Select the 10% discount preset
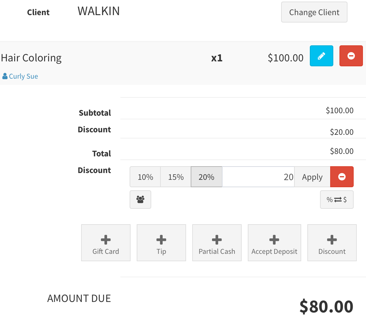 pos(145,177)
